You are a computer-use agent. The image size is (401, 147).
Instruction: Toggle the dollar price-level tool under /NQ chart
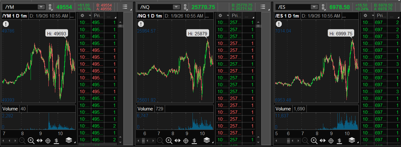(x=194, y=140)
